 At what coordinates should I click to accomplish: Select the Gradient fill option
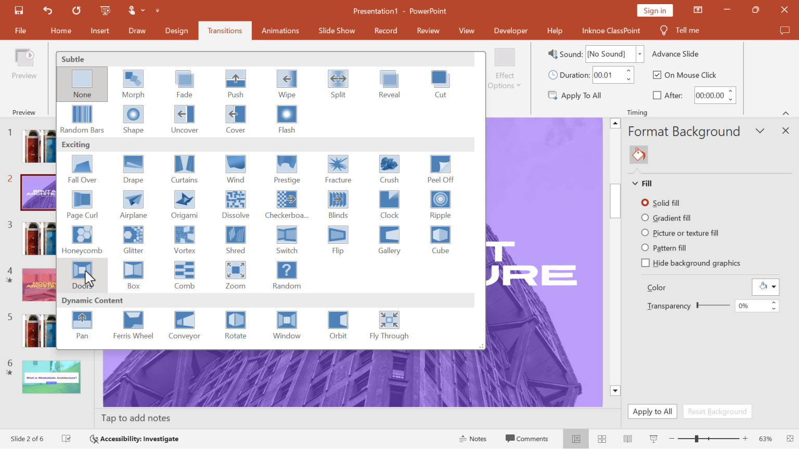click(645, 218)
